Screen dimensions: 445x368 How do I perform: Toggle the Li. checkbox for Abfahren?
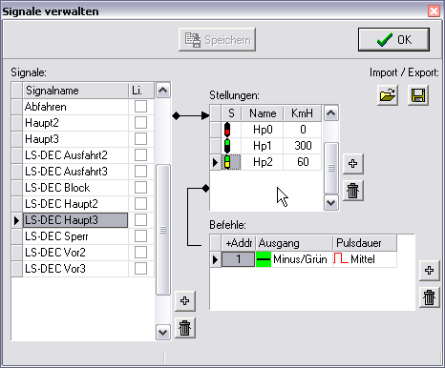[140, 107]
